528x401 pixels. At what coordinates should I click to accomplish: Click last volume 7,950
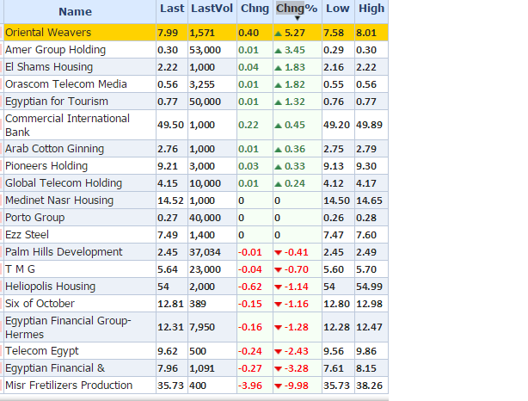[202, 327]
